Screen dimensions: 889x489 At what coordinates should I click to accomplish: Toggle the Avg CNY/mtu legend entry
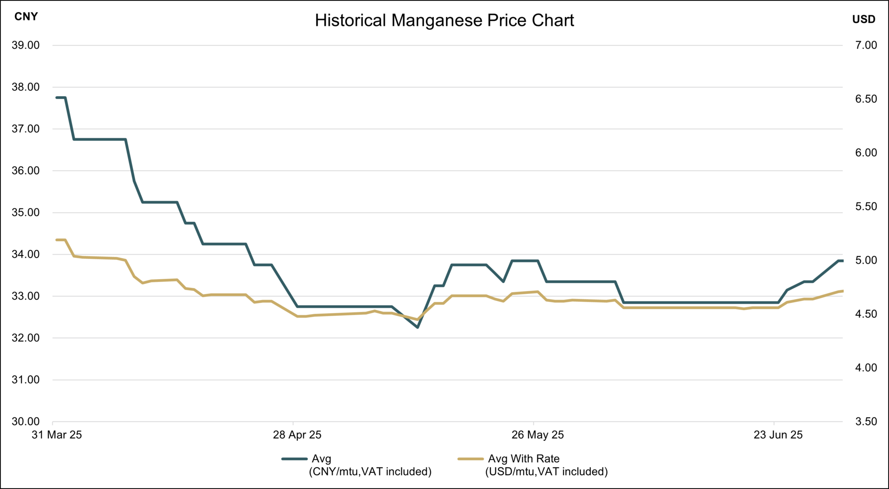(x=370, y=465)
